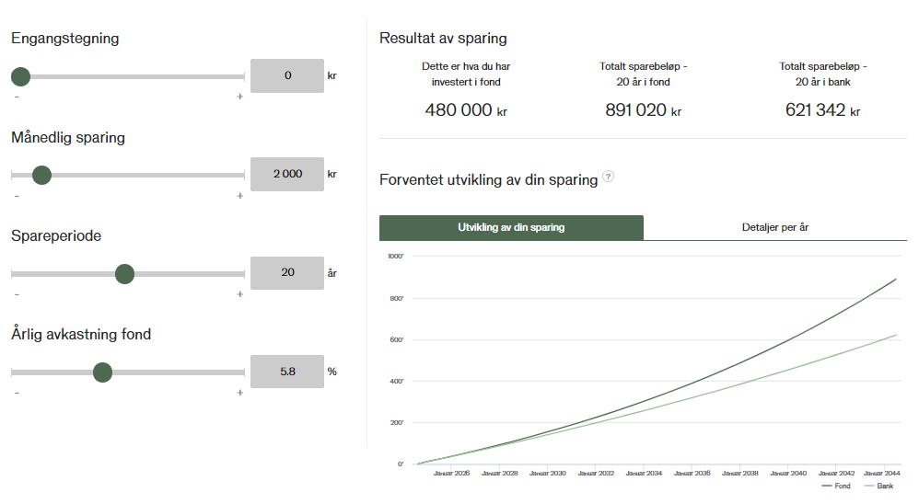Image resolution: width=919 pixels, height=504 pixels.
Task: Click the help icon beside Forventet utvikling
Action: click(608, 178)
